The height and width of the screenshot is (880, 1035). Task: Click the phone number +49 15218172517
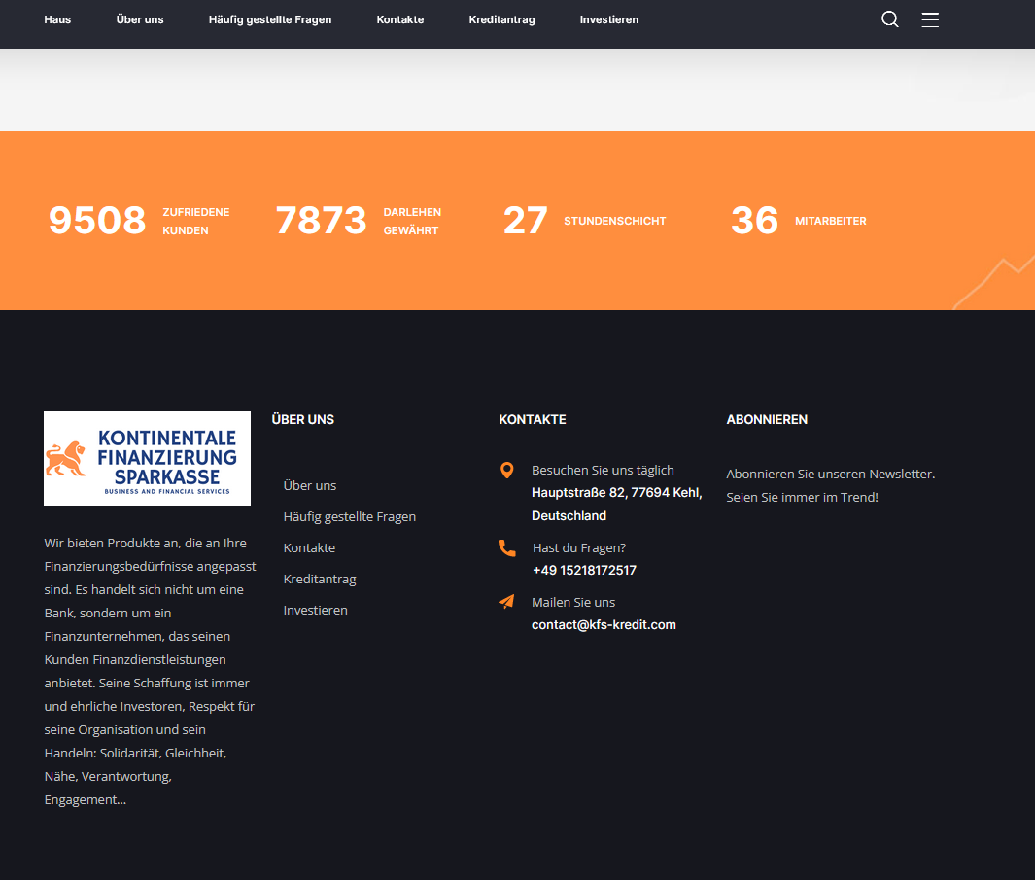(584, 570)
